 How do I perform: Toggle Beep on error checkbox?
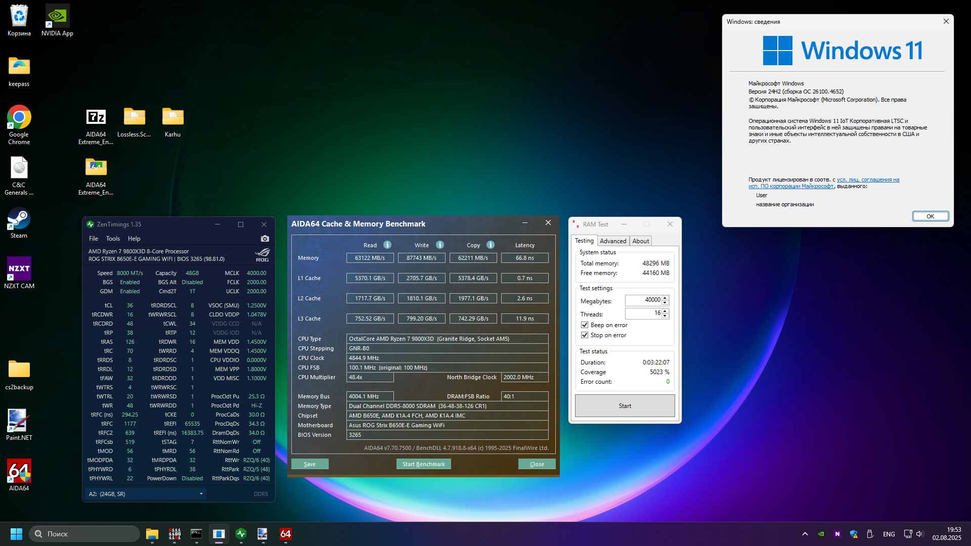(x=585, y=325)
